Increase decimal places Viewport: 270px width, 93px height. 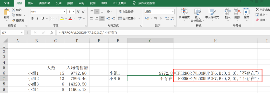[167, 18]
